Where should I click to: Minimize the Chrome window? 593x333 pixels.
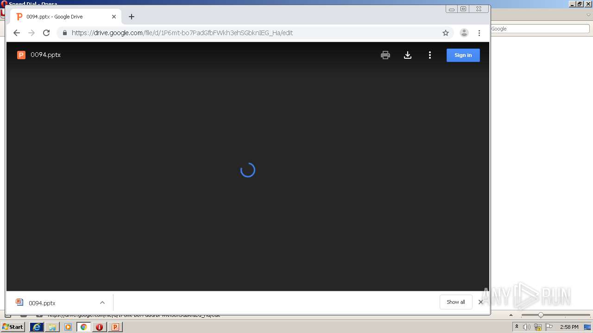452,9
